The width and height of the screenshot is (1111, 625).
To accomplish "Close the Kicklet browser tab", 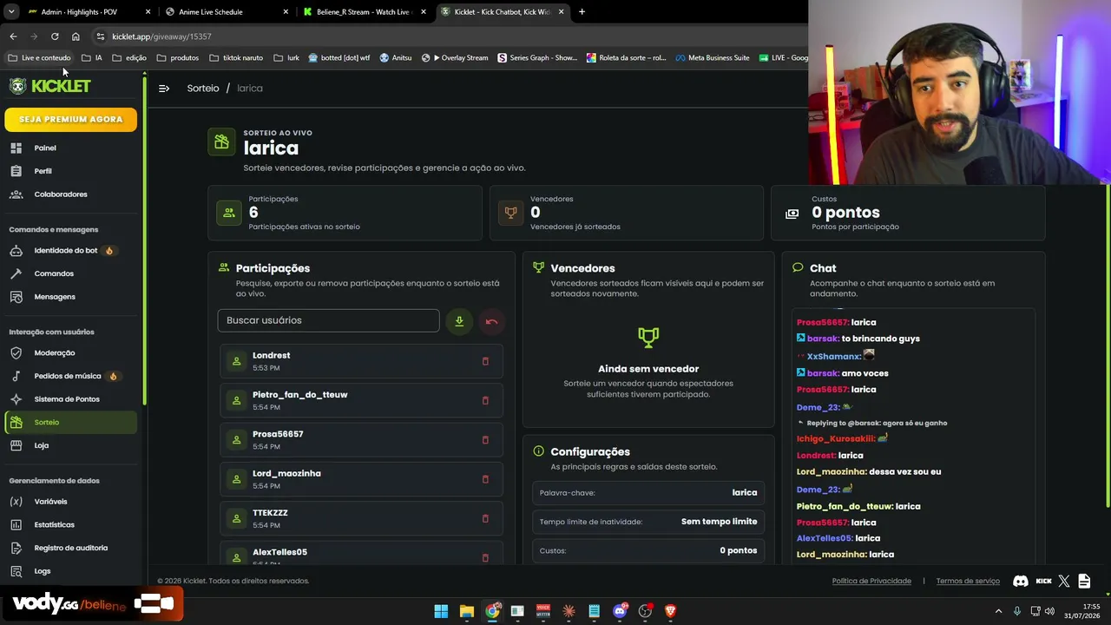I will coord(561,12).
